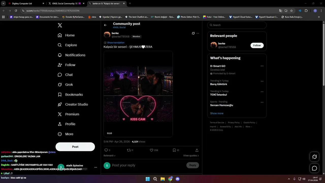Open the Chrome extensions puzzle icon
Image resolution: width=325 pixels, height=183 pixels.
(306, 11)
